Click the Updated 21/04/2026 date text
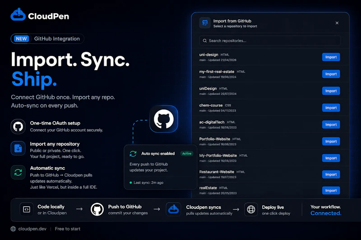This screenshot has height=240, width=361. (222, 60)
